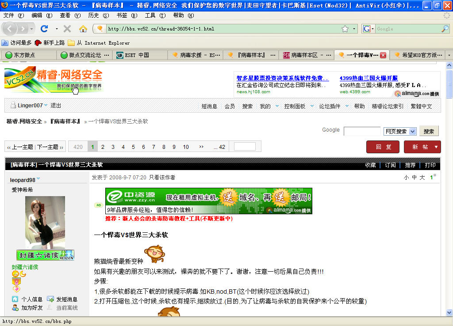Click the Stop loading X icon
The height and width of the screenshot is (326, 453).
[67, 29]
